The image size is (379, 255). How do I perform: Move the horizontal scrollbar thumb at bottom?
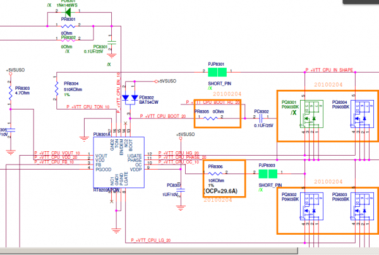pos(149,251)
